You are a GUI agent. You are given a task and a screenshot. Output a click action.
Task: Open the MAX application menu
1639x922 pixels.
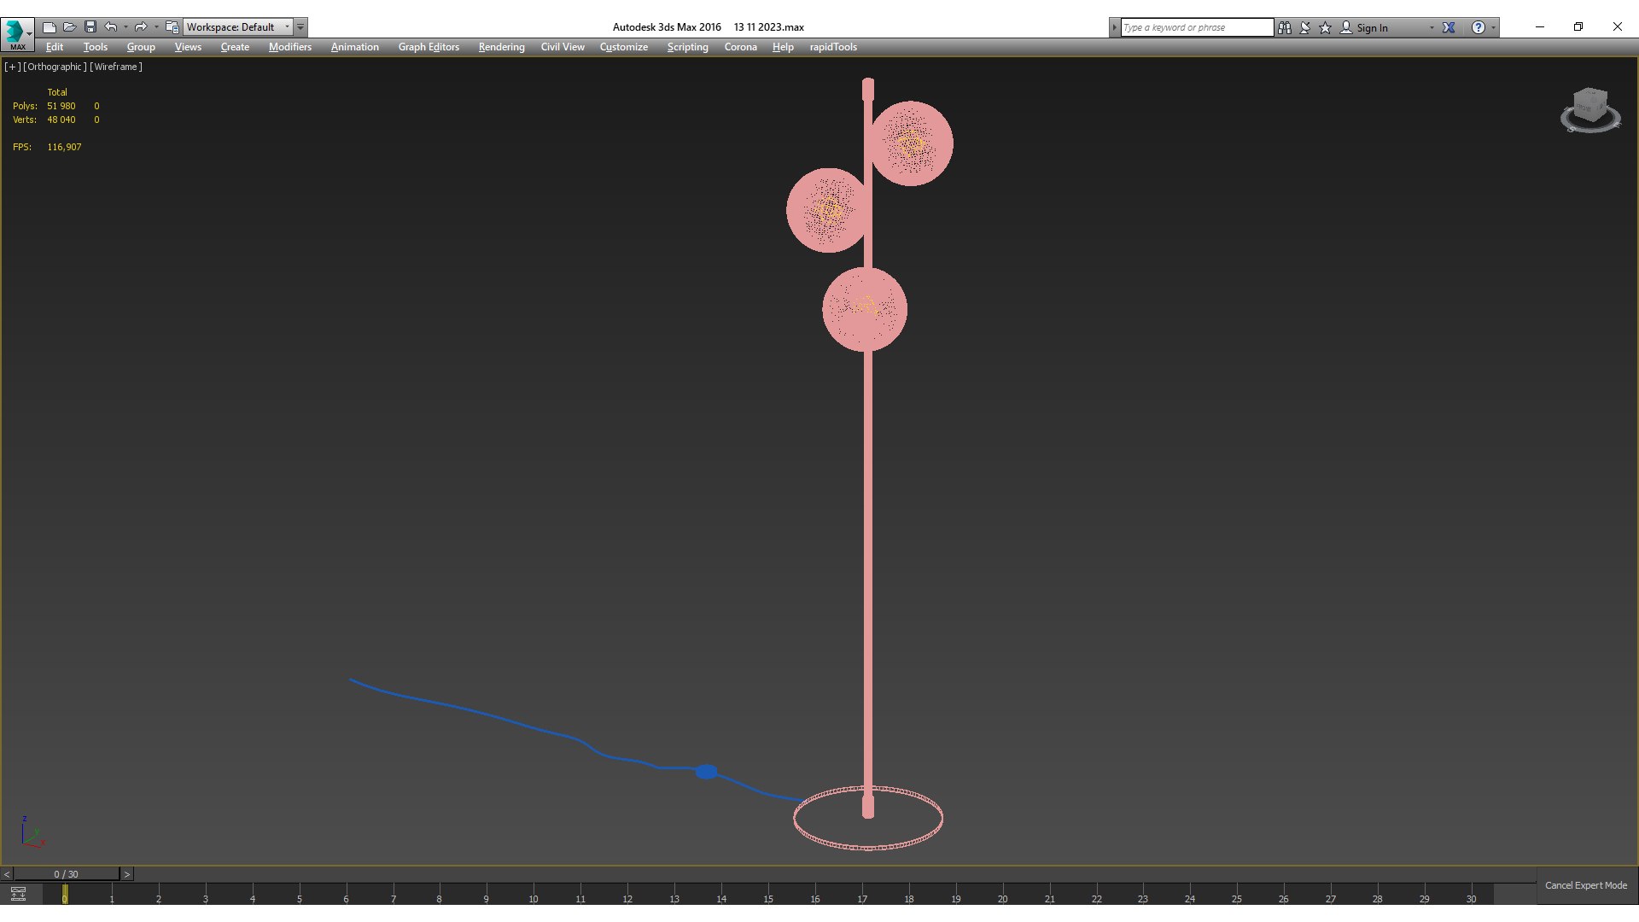coord(17,34)
